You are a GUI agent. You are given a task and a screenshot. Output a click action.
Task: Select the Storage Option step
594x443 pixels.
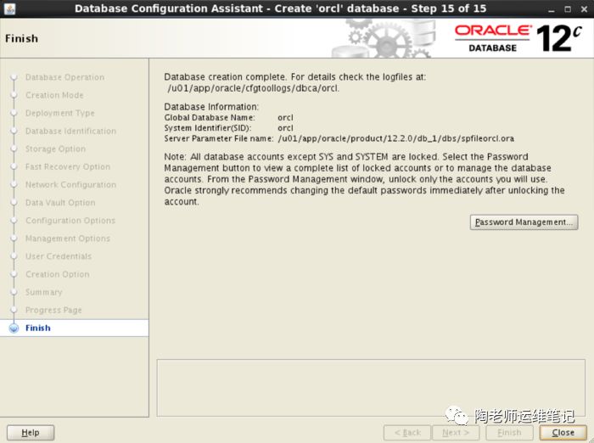pyautogui.click(x=55, y=149)
